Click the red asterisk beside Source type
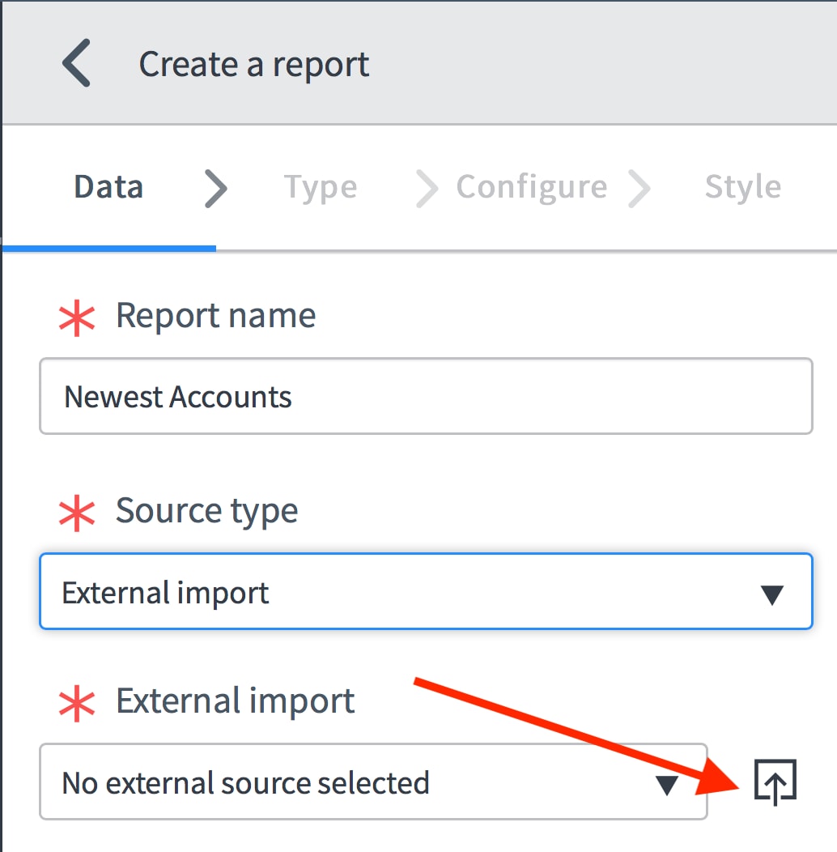The width and height of the screenshot is (837, 852). pos(77,513)
